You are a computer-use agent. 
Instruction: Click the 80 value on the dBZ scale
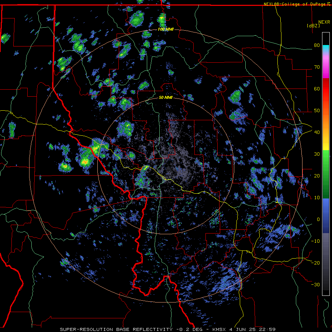tap(317, 45)
